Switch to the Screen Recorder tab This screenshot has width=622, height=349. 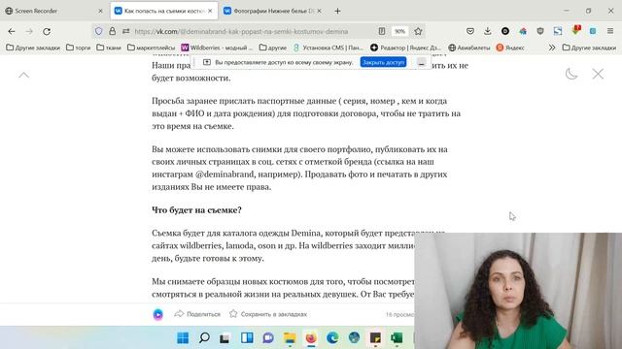tap(54, 11)
